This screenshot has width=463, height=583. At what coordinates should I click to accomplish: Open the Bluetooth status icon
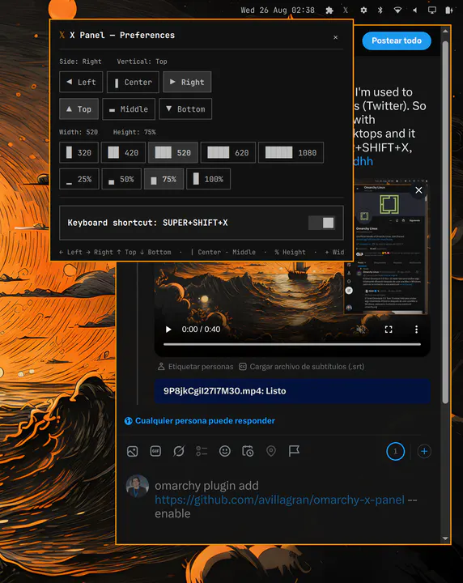coord(380,11)
